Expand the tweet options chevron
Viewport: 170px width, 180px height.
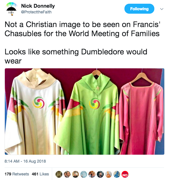162,9
